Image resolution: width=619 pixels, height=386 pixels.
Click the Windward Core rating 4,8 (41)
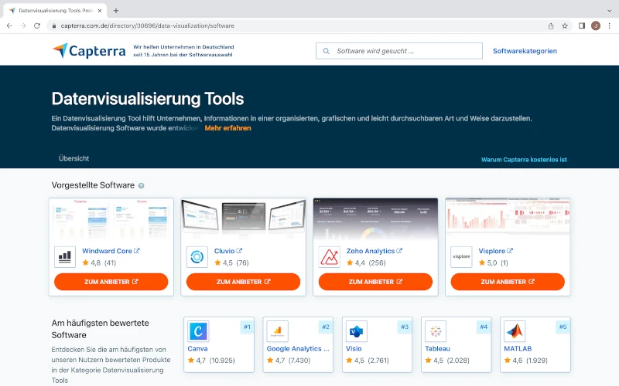point(99,262)
